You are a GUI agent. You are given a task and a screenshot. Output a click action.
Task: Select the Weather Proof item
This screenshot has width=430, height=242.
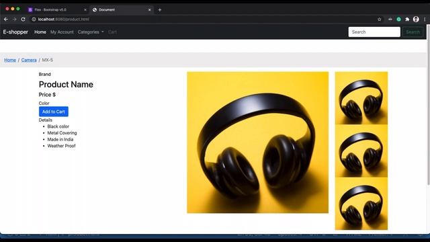click(61, 146)
